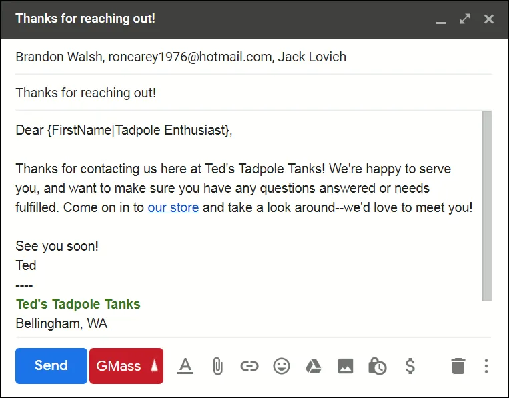Image resolution: width=509 pixels, height=398 pixels.
Task: Open GMass settings arrow
Action: pyautogui.click(x=155, y=366)
